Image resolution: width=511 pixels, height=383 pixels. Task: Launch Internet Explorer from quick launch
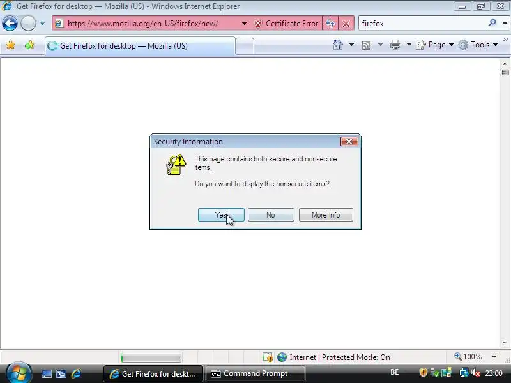tap(77, 373)
